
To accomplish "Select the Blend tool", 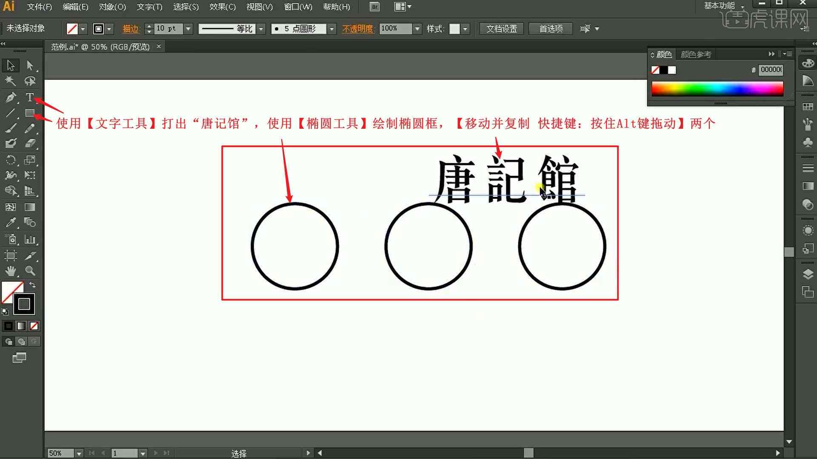I will (x=30, y=222).
